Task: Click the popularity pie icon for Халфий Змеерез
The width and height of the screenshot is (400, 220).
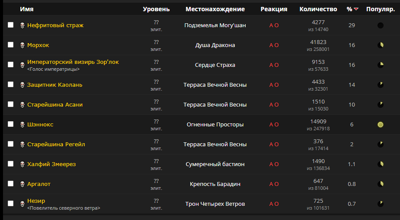Action: point(381,164)
